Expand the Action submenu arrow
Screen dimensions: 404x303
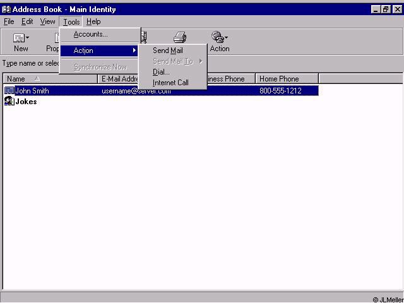pyautogui.click(x=134, y=50)
